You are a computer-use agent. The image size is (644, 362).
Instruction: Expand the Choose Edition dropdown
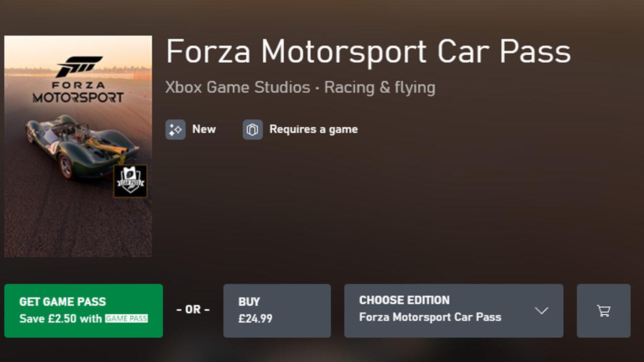tap(453, 310)
